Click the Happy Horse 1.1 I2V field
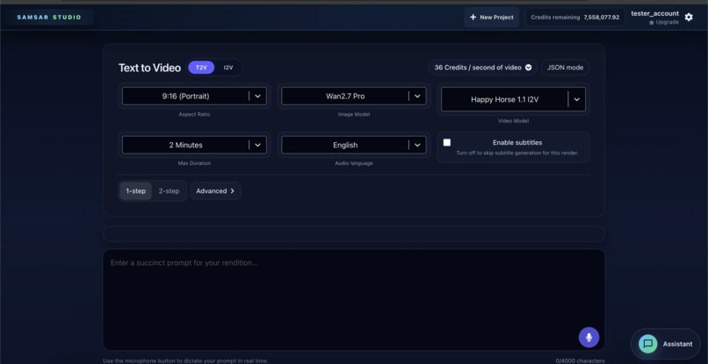 point(513,99)
